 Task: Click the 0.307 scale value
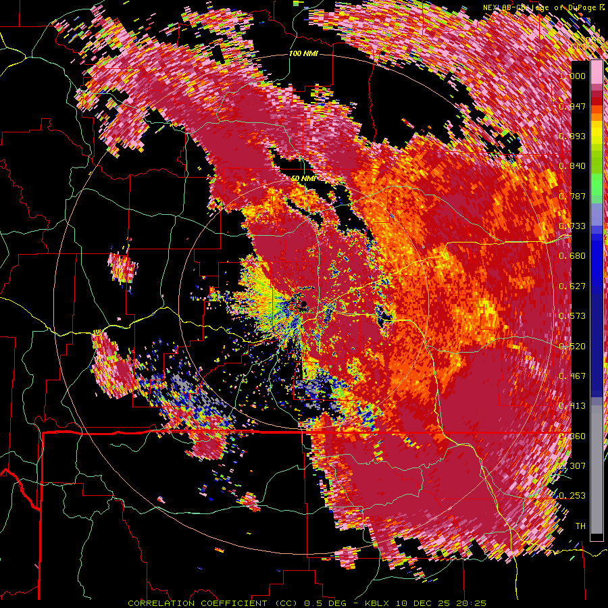(572, 466)
